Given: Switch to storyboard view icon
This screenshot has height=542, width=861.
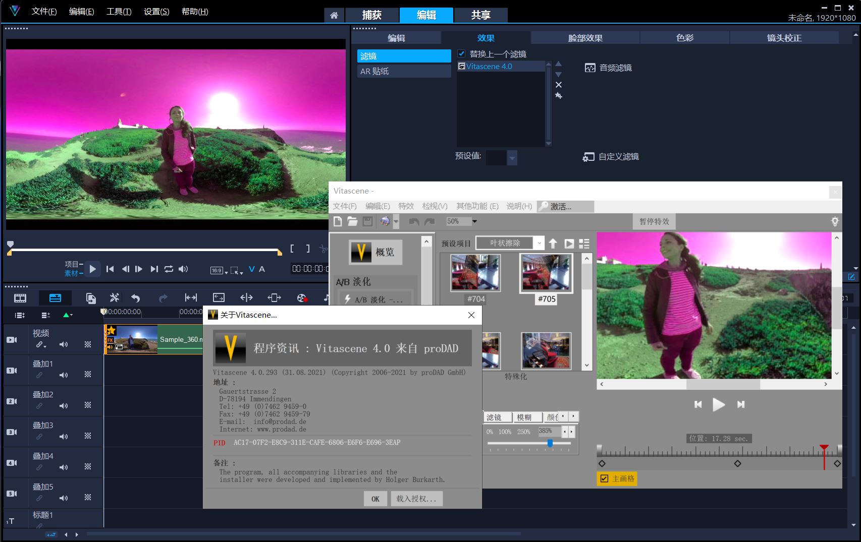Looking at the screenshot, I should (x=20, y=298).
